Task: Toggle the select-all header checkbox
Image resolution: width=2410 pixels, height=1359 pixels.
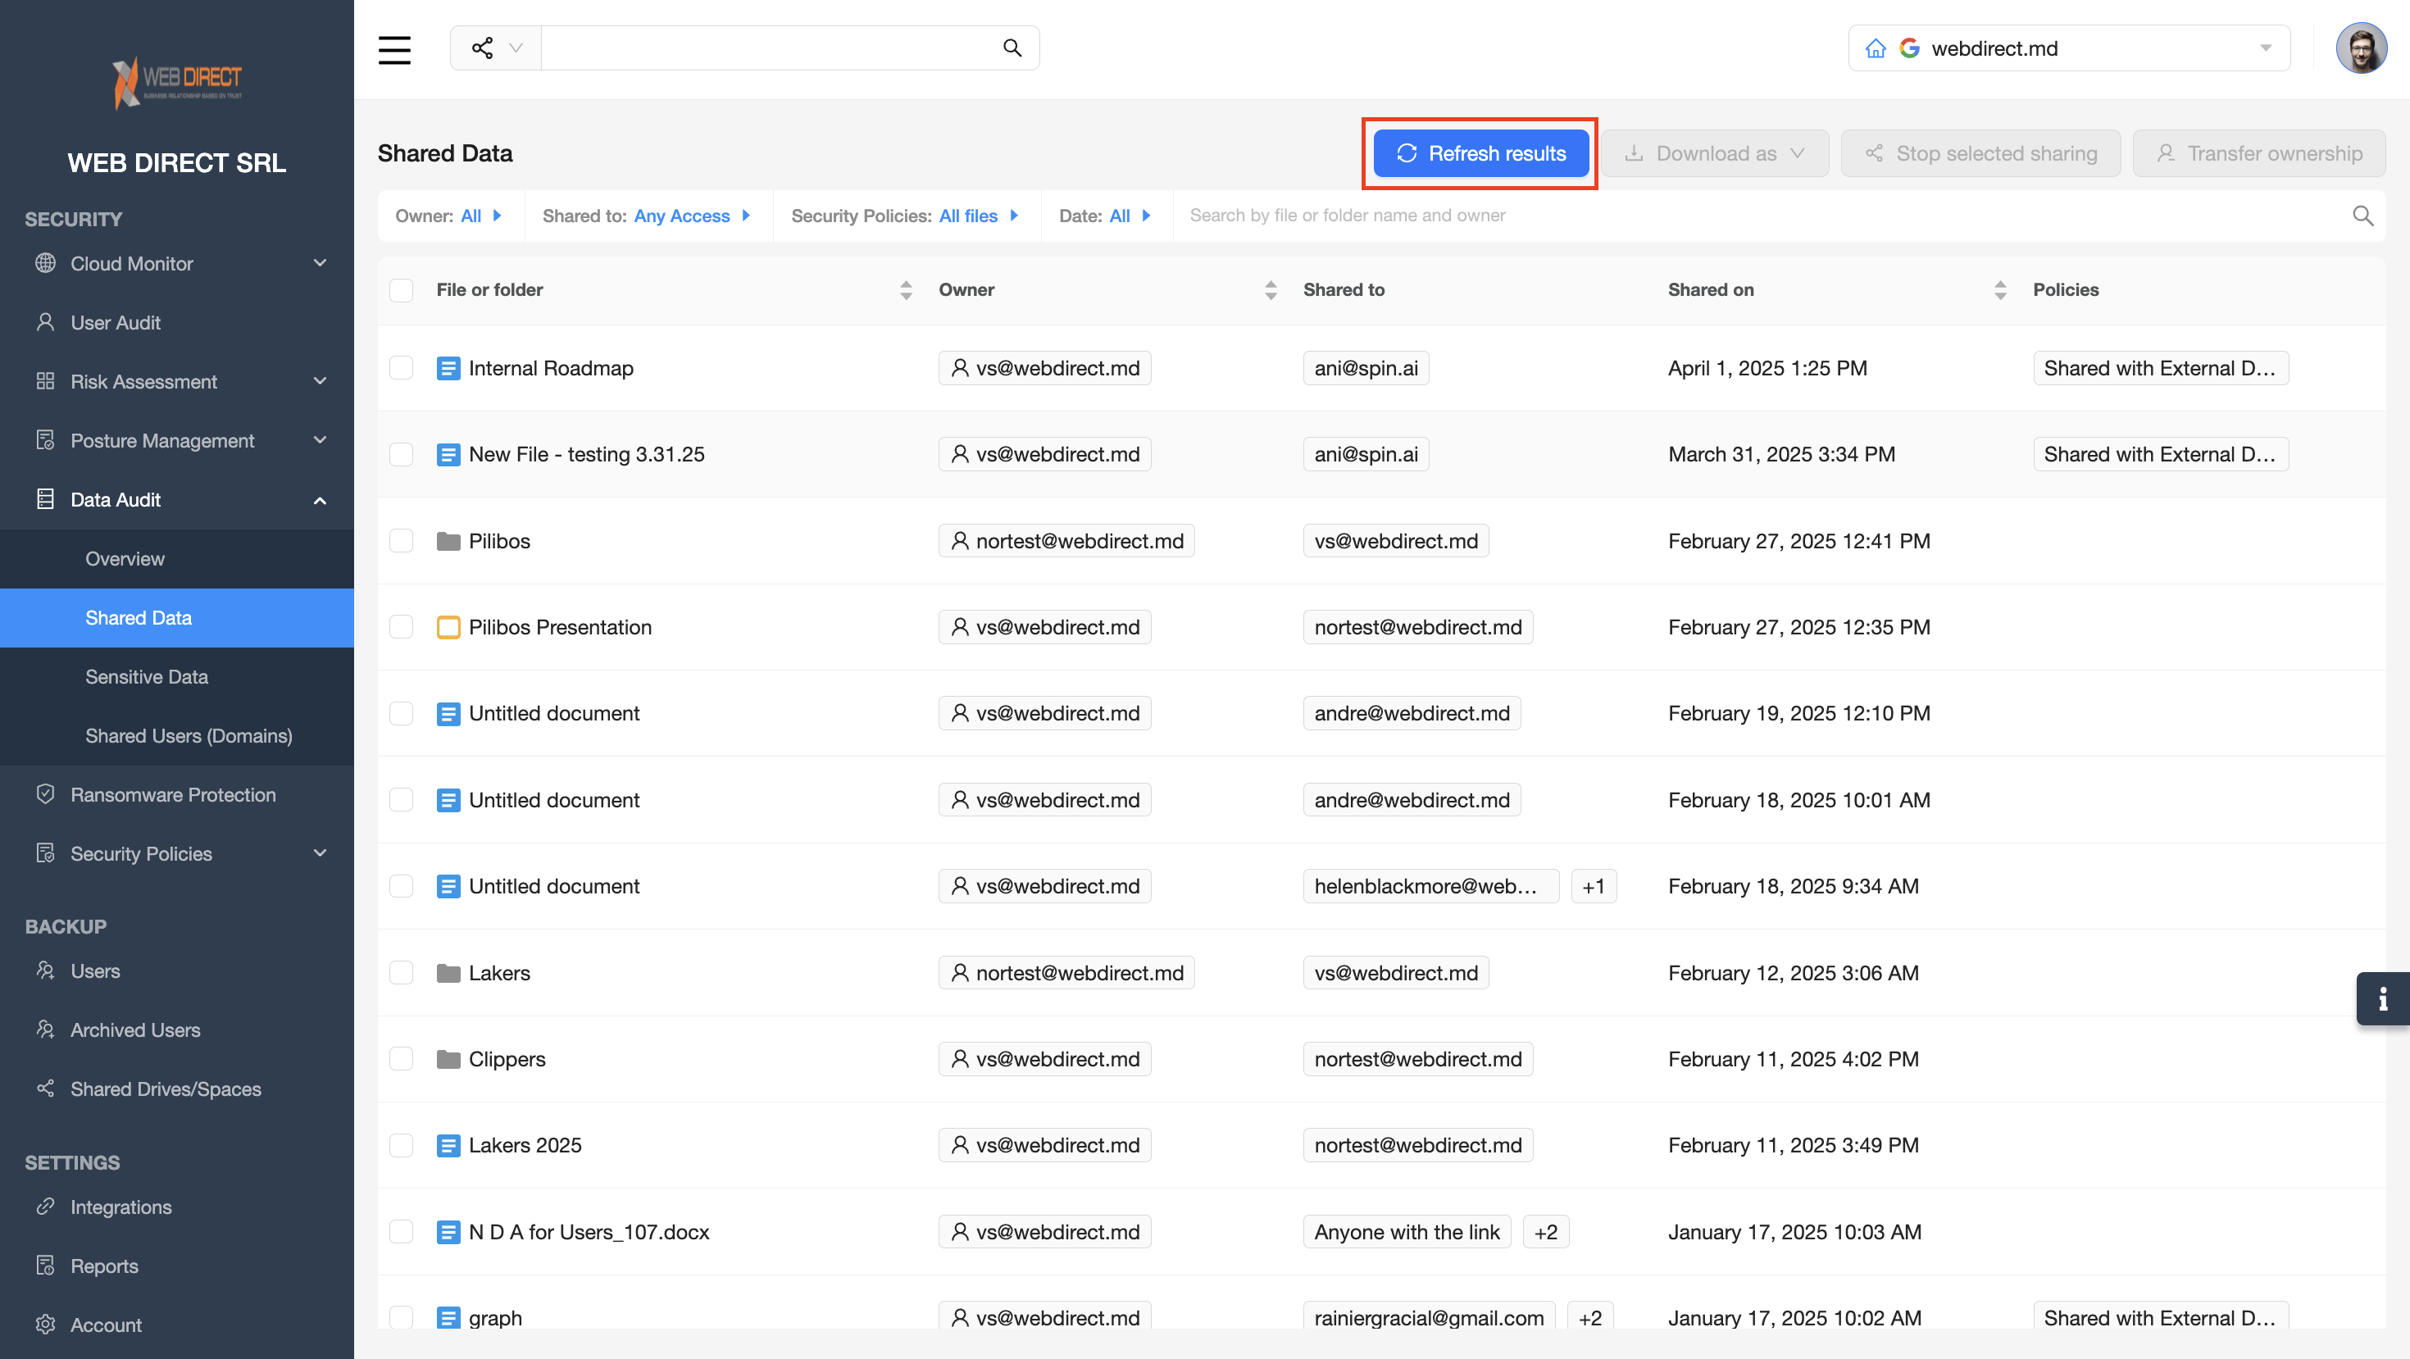Action: tap(402, 290)
